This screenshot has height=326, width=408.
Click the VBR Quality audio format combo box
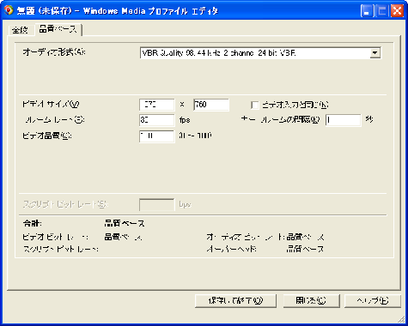[x=260, y=53]
